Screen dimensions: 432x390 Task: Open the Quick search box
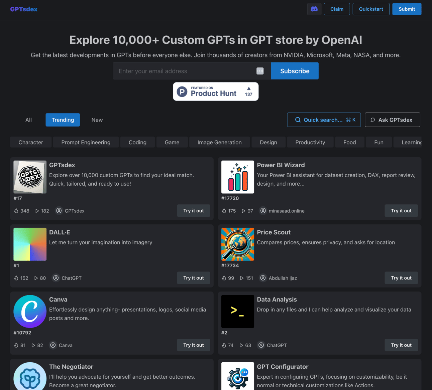point(324,120)
